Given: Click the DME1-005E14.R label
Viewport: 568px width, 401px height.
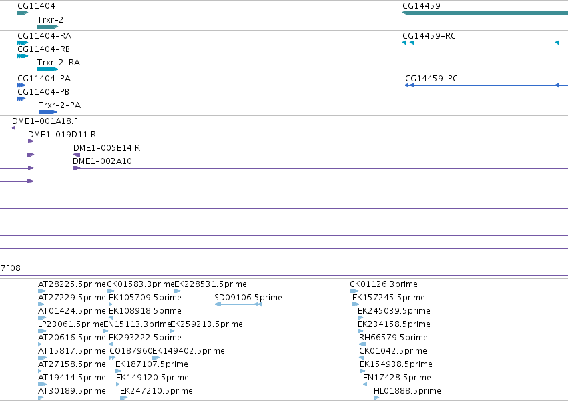Looking at the screenshot, I should [x=107, y=148].
